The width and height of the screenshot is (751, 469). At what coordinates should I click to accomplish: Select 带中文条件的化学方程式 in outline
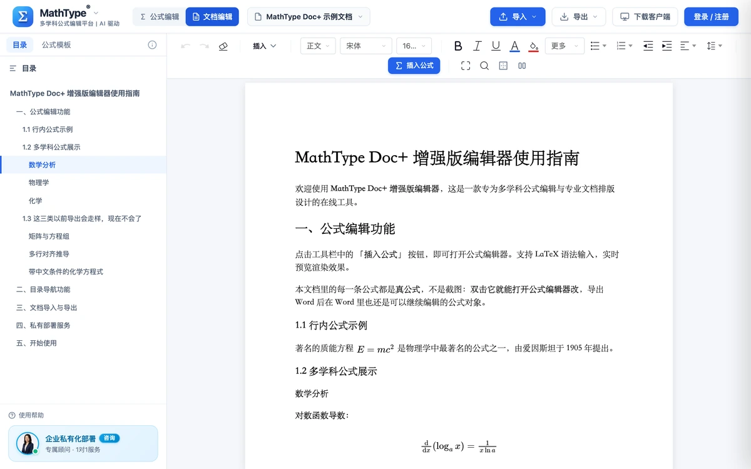coord(66,272)
